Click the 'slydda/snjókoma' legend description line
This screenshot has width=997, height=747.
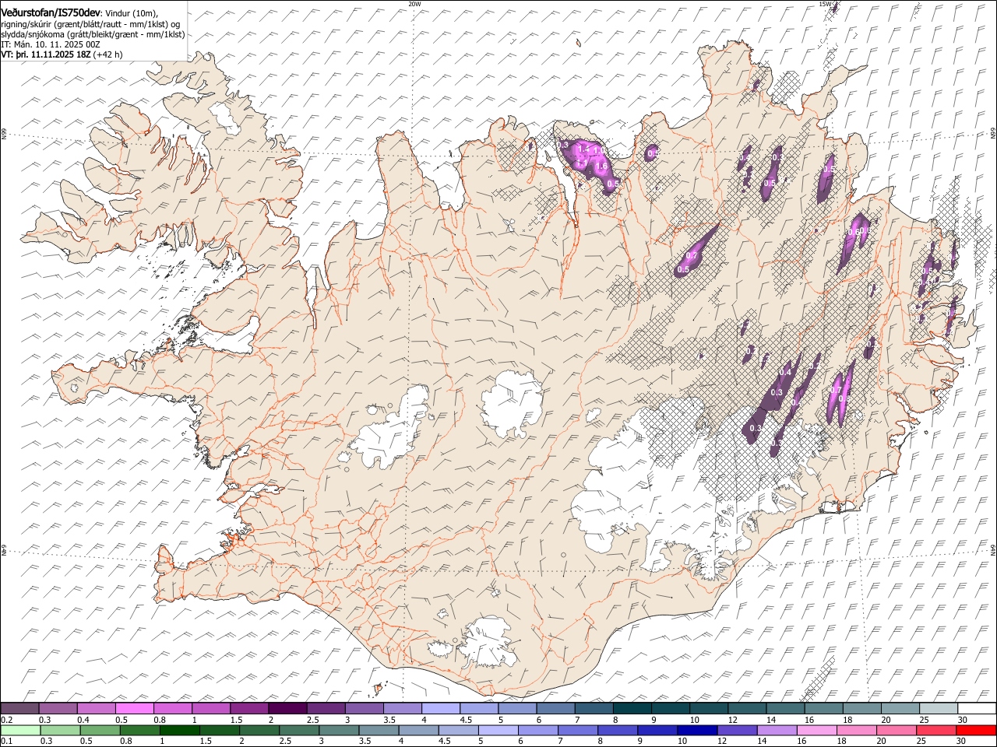click(93, 34)
